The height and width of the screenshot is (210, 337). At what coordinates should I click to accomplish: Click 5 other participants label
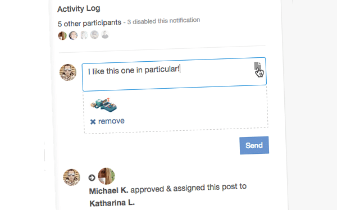89,23
